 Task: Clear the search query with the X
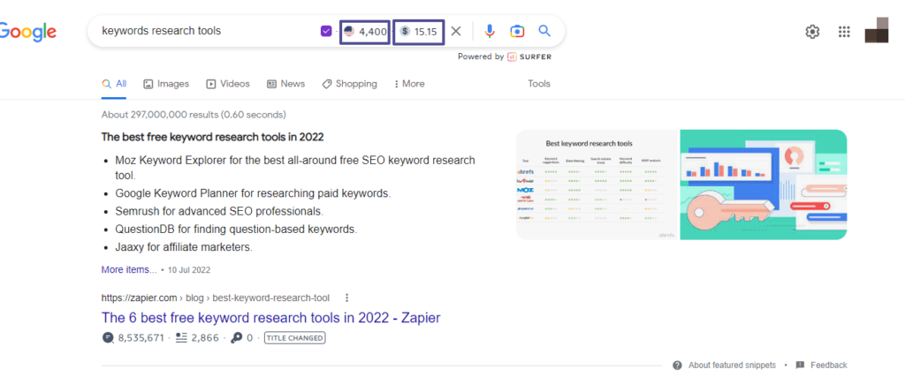coord(456,31)
